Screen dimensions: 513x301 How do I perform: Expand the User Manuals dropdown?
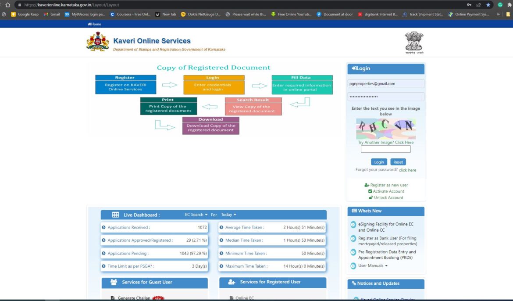tap(373, 265)
